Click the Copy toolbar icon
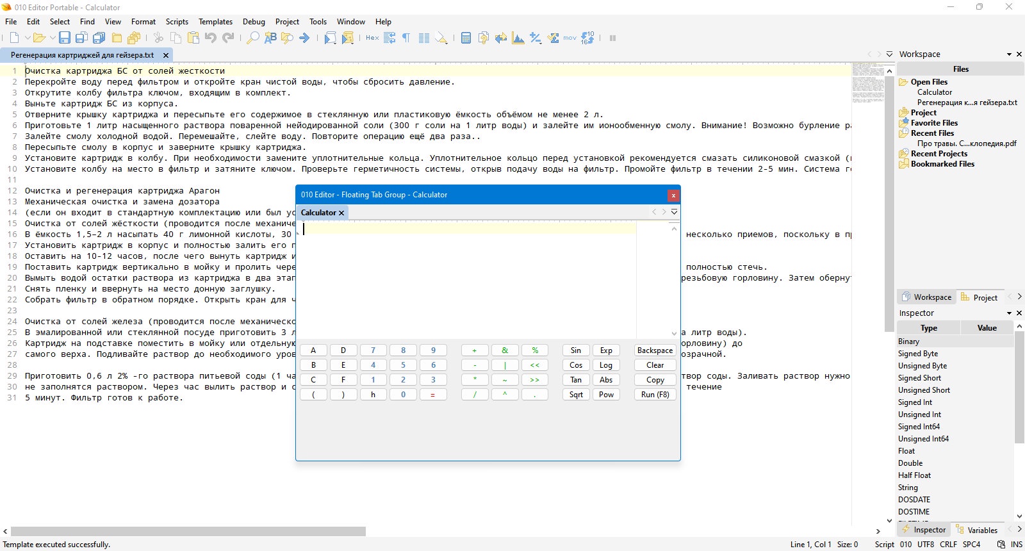The width and height of the screenshot is (1025, 551). tap(176, 38)
